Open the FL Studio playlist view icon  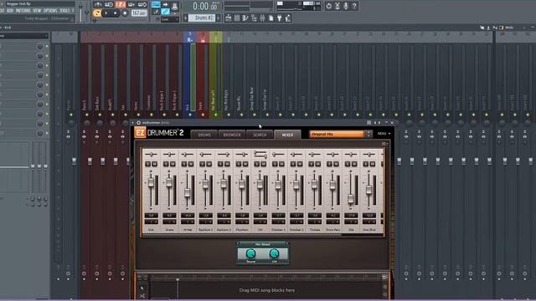point(229,18)
